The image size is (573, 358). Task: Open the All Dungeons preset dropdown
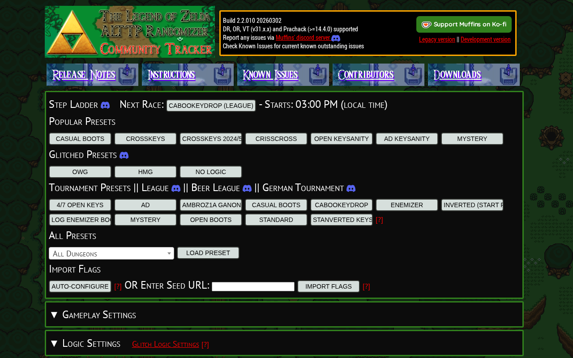coord(111,253)
